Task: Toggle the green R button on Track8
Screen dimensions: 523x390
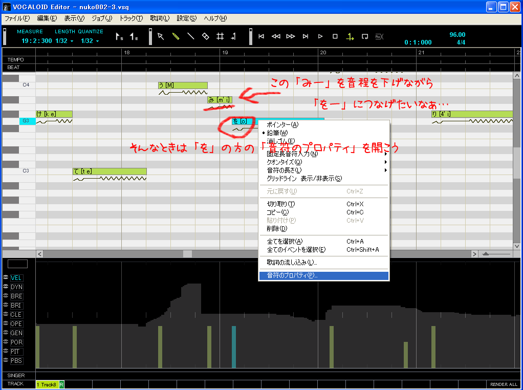Action: click(x=61, y=385)
